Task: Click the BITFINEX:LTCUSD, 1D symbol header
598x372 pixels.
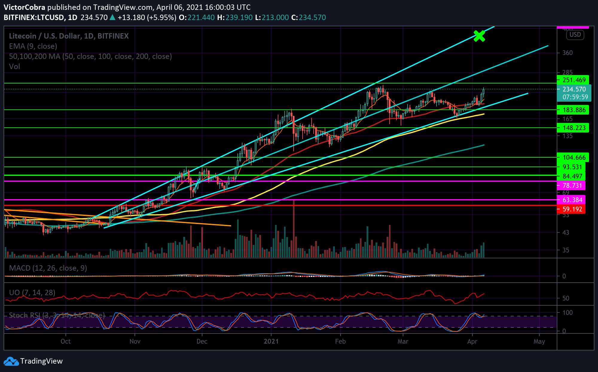Action: tap(40, 17)
